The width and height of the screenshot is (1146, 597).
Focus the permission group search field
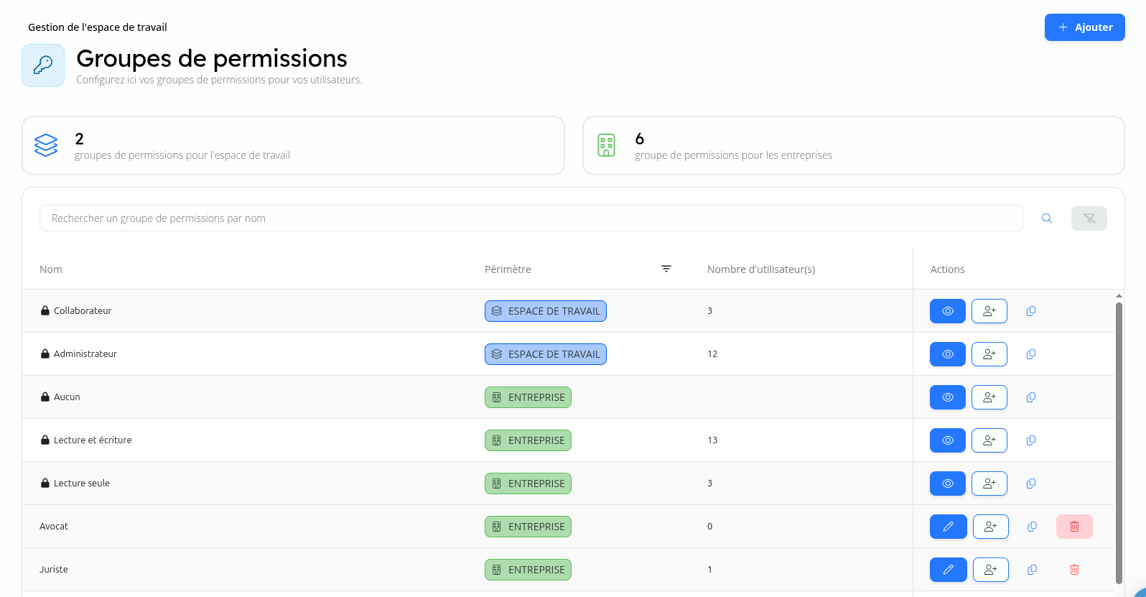click(531, 218)
